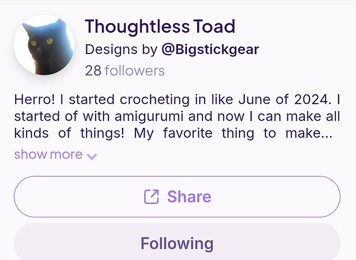Click the truncated bio paragraph
The width and height of the screenshot is (356, 260).
point(177,115)
